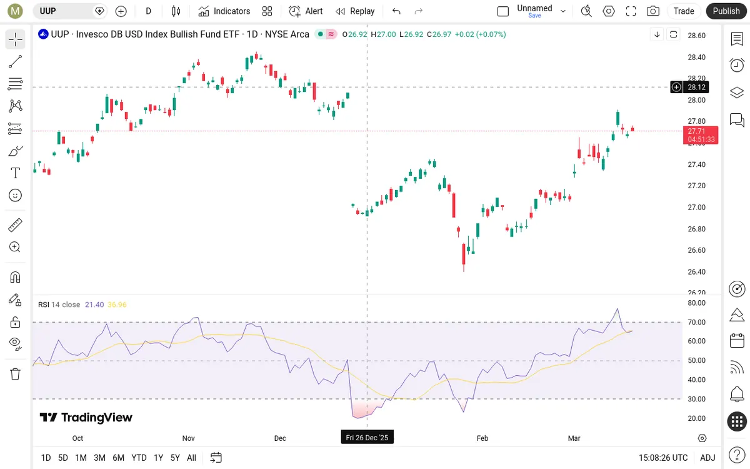This screenshot has height=469, width=750.
Task: Select the 1Y date range
Action: (x=158, y=458)
